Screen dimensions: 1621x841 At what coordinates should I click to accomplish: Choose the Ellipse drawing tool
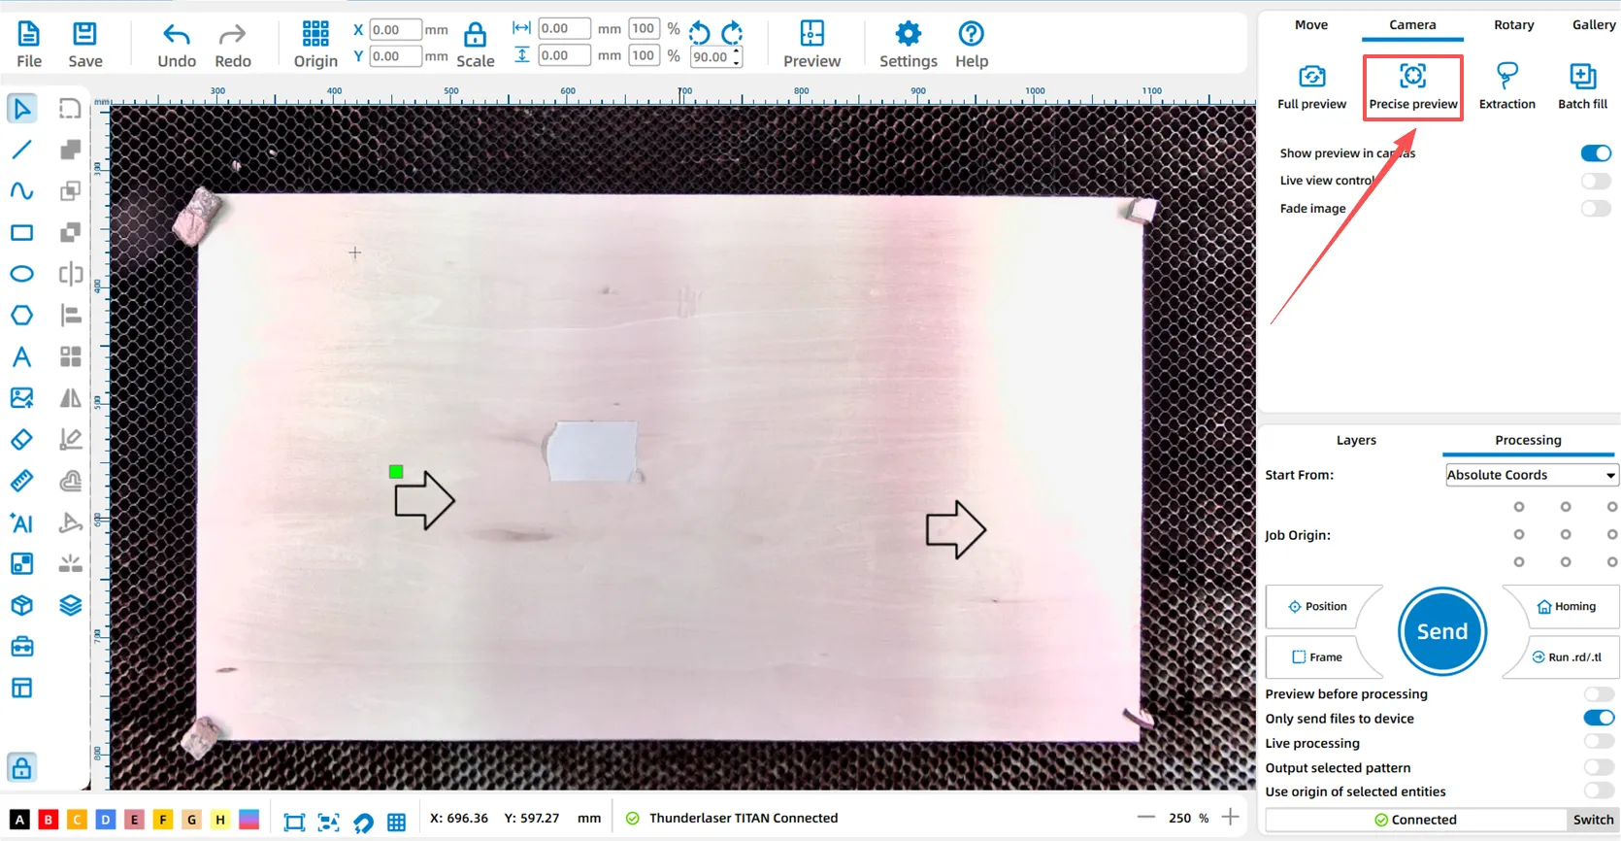pyautogui.click(x=21, y=274)
